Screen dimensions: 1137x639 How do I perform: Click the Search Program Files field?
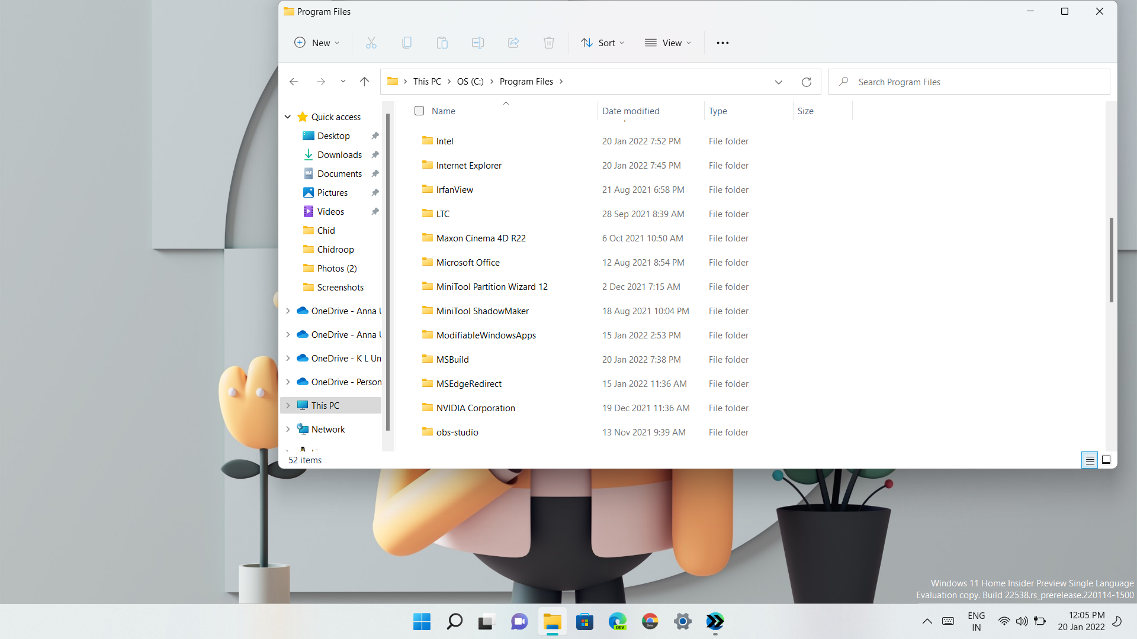pyautogui.click(x=971, y=82)
